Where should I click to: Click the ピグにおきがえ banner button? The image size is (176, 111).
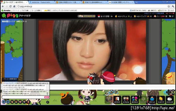[x=87, y=16]
